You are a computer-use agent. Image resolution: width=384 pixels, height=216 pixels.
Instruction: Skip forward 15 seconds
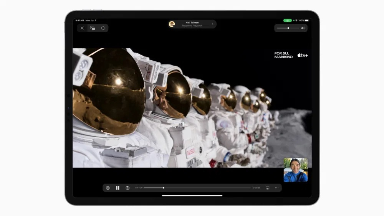pos(127,188)
